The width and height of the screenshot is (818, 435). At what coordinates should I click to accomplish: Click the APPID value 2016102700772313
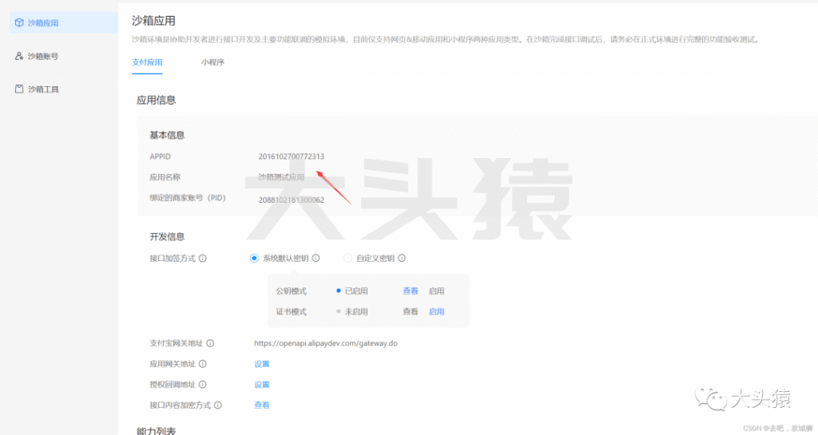click(x=291, y=156)
